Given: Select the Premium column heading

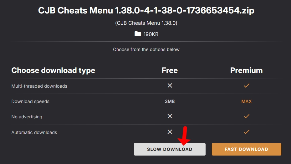Looking at the screenshot, I should 247,70.
